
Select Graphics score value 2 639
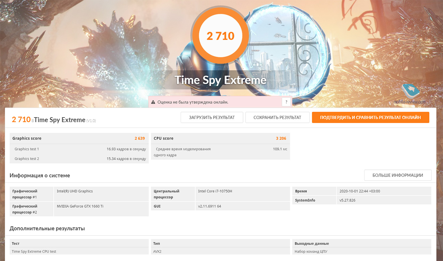[140, 138]
